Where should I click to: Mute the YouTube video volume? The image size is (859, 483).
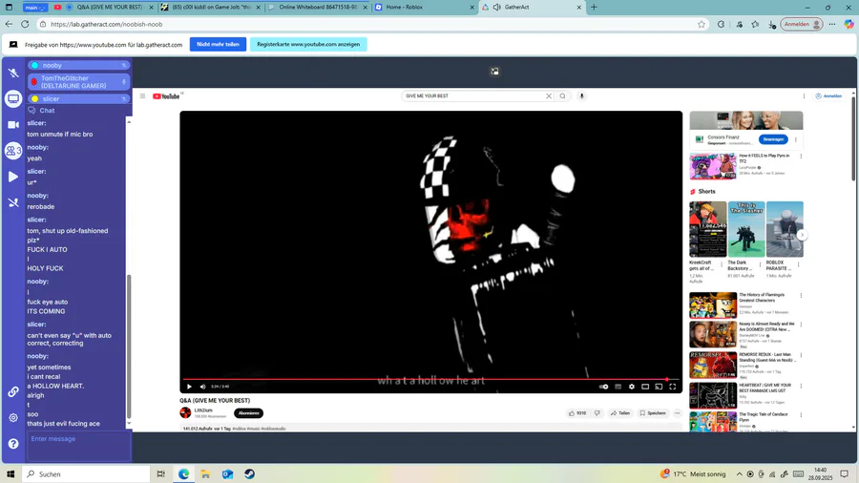coord(202,387)
